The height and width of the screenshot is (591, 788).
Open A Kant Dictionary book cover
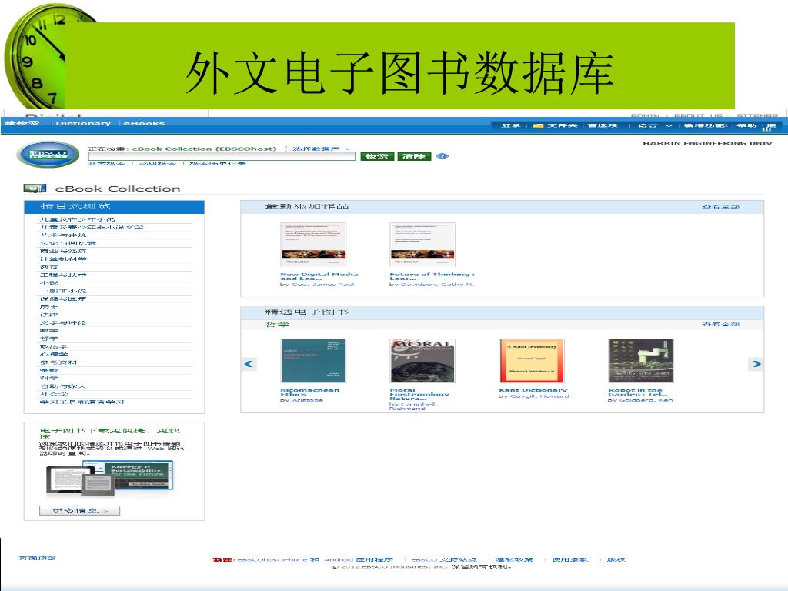[533, 361]
